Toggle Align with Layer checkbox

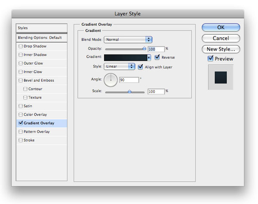[140, 67]
